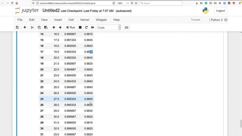Open the page actions three-dots menu
Image resolution: width=242 pixels, height=136 pixels.
pos(128,3)
